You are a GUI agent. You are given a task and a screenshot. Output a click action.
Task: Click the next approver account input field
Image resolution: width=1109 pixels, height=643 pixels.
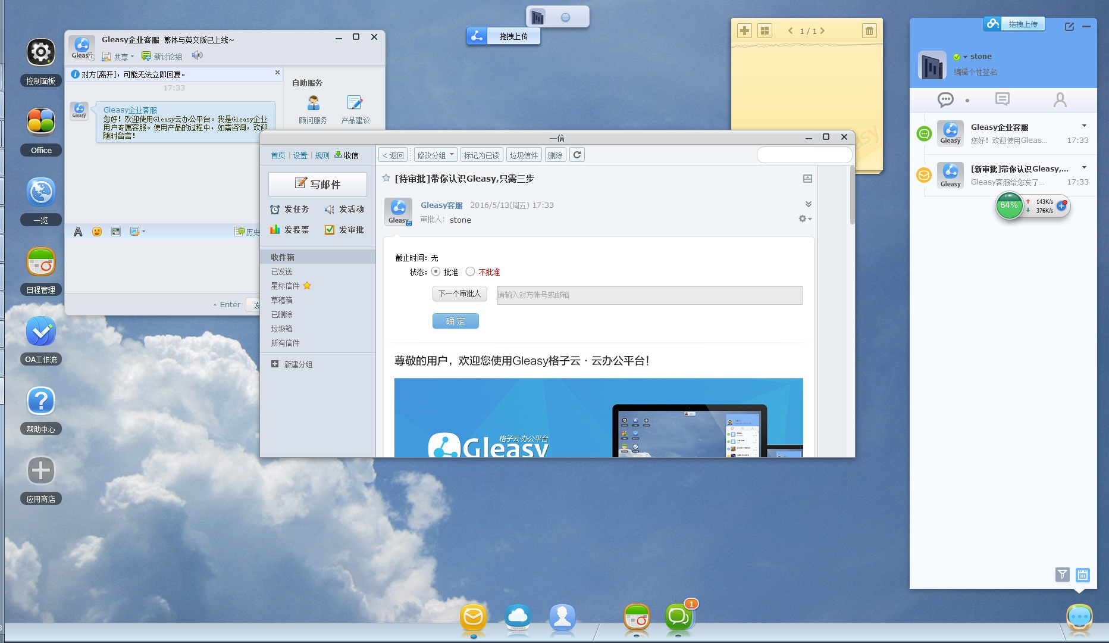click(x=650, y=295)
